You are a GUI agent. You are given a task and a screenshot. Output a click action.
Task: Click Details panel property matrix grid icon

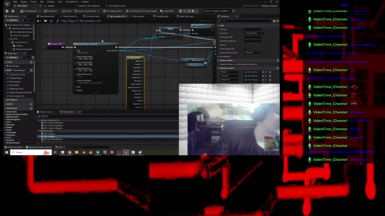274,21
